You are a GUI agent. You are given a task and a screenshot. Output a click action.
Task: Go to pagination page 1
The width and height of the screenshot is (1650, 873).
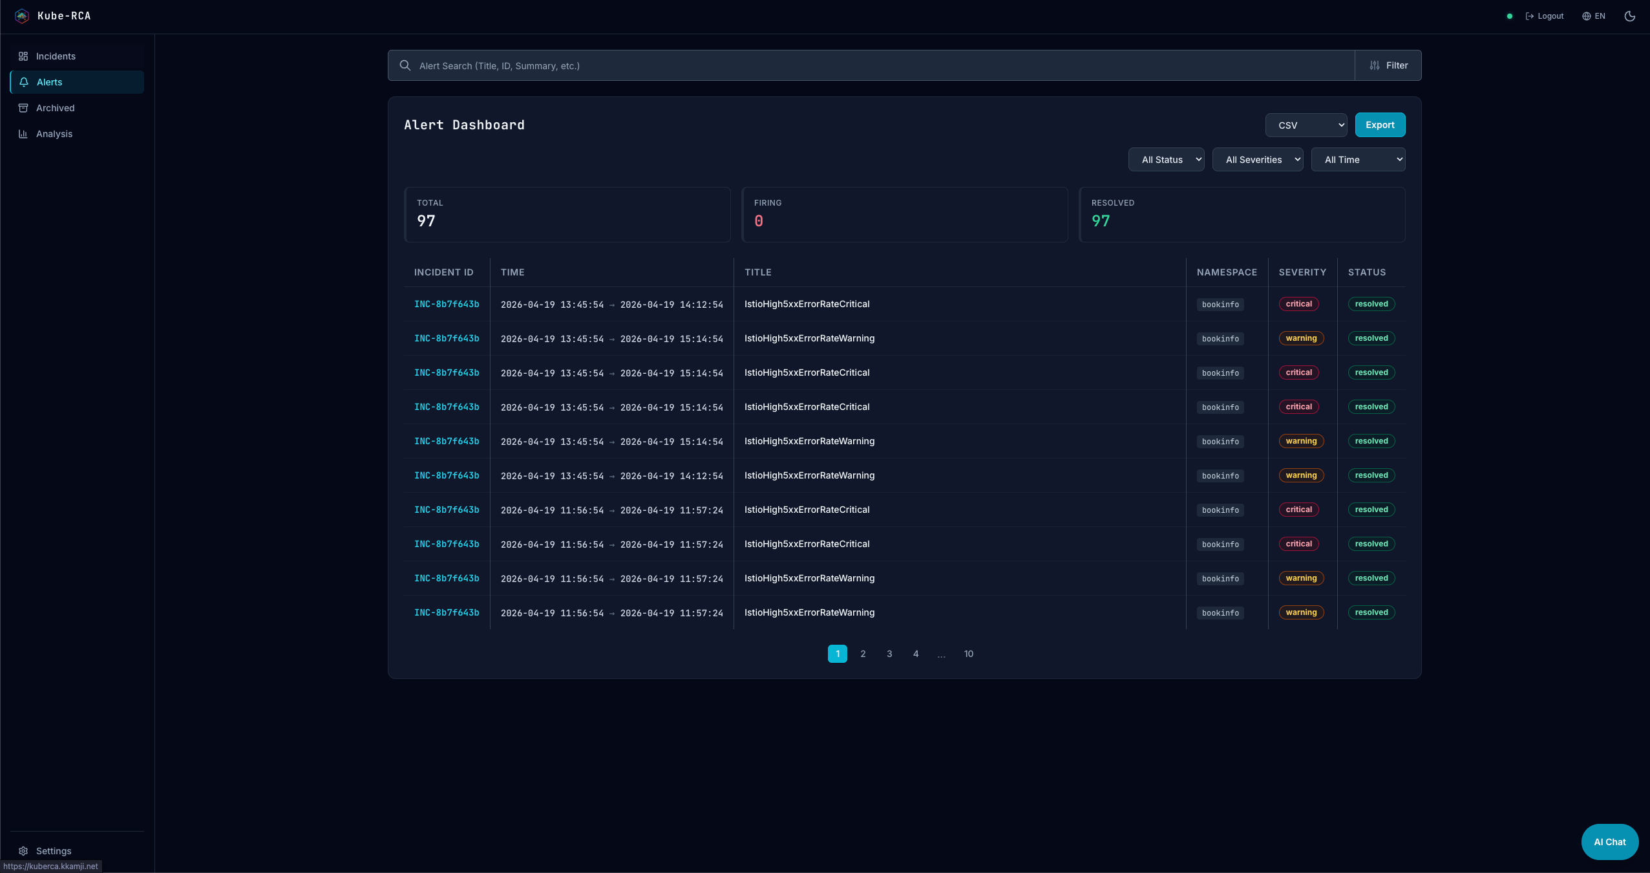[838, 654]
